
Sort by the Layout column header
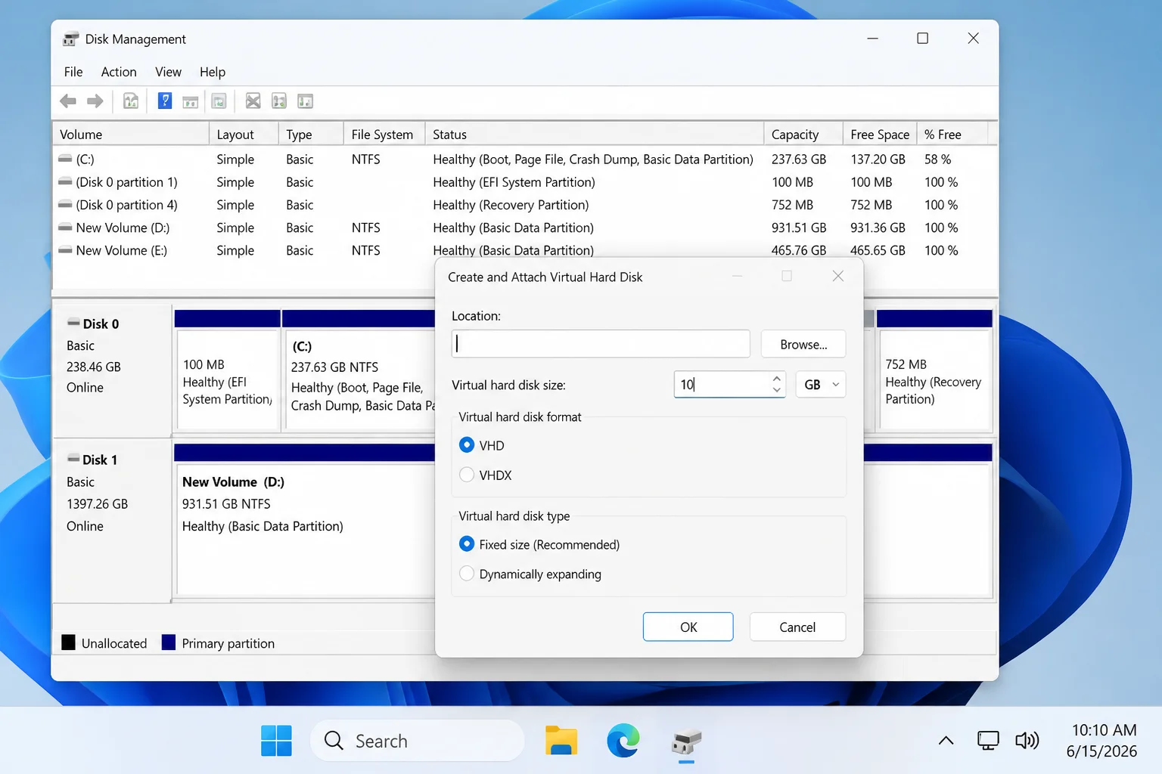(244, 134)
